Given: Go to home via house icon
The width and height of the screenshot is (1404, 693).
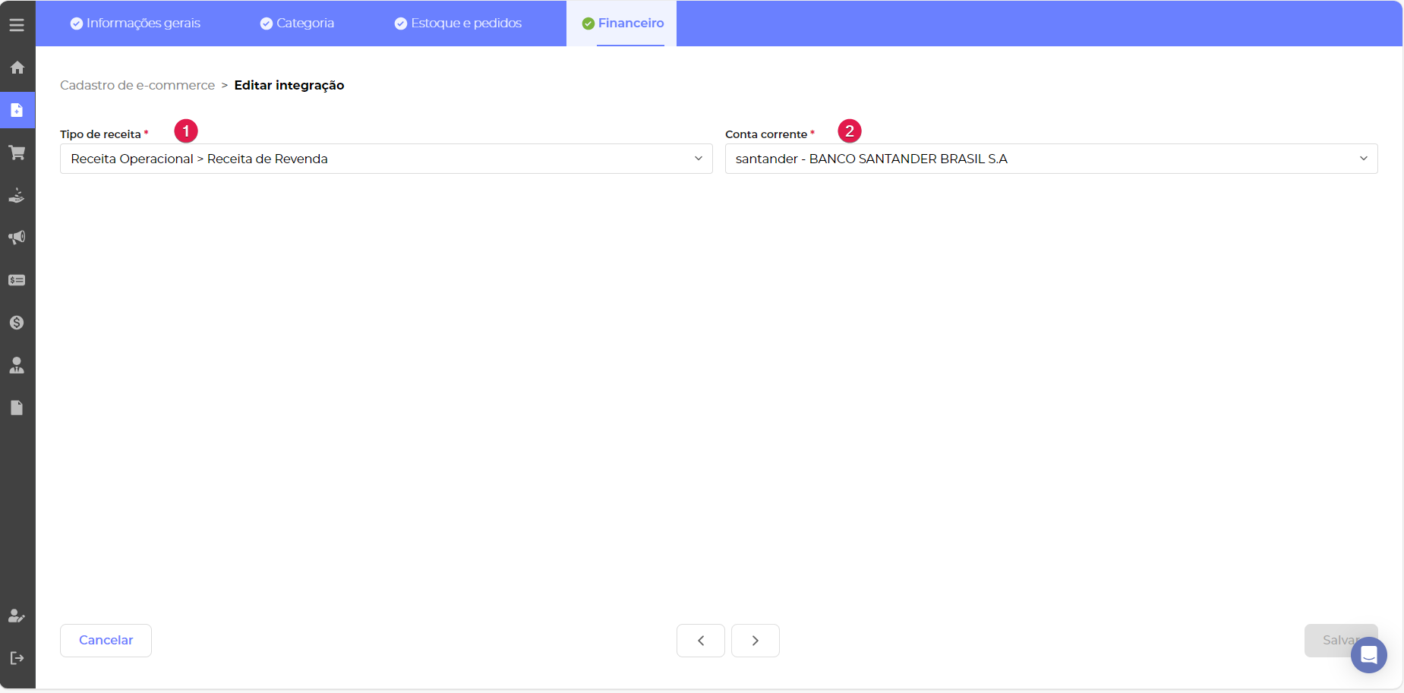Looking at the screenshot, I should point(17,68).
